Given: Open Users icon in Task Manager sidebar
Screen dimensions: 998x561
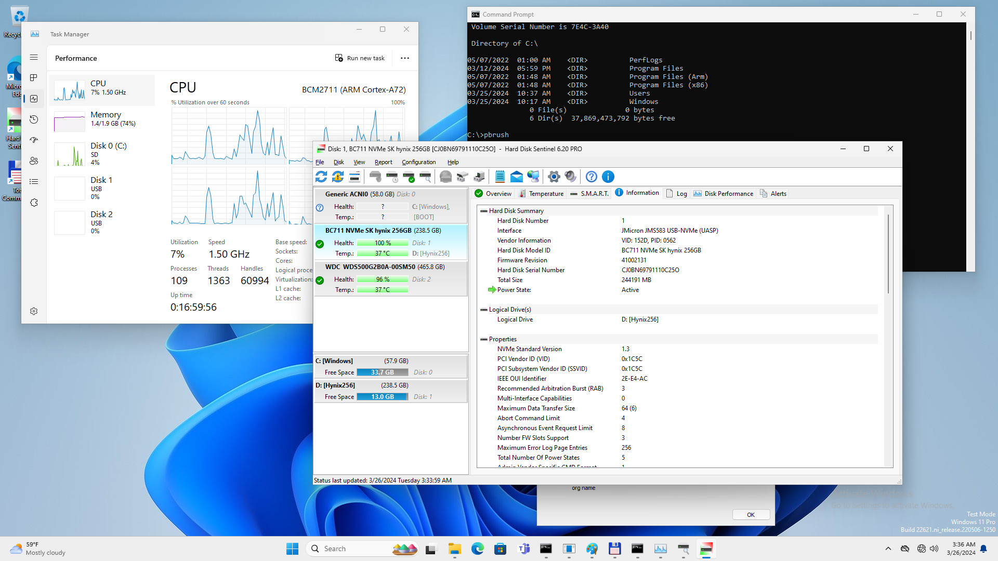Looking at the screenshot, I should (x=34, y=161).
